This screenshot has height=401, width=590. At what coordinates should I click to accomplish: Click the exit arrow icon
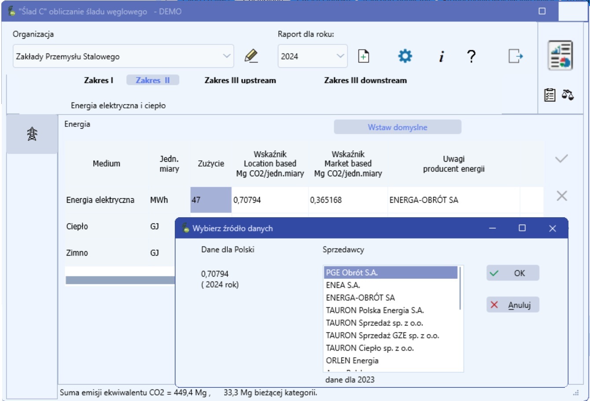pos(515,56)
